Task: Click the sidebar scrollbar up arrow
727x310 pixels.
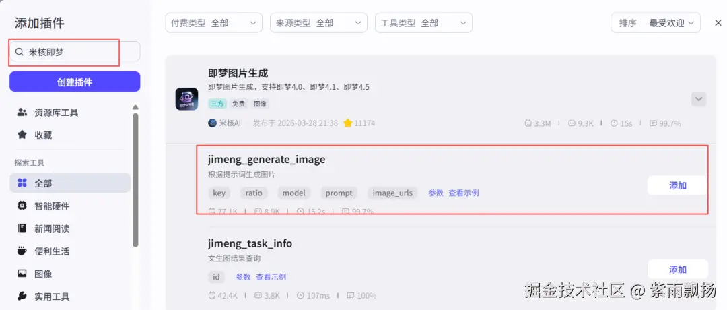Action: [x=135, y=106]
